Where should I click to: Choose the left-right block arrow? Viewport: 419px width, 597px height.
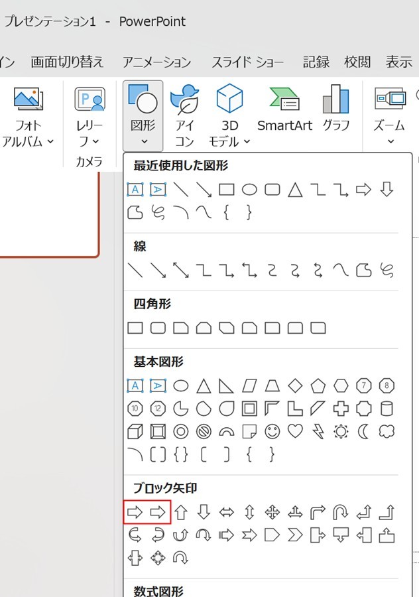[x=227, y=512]
